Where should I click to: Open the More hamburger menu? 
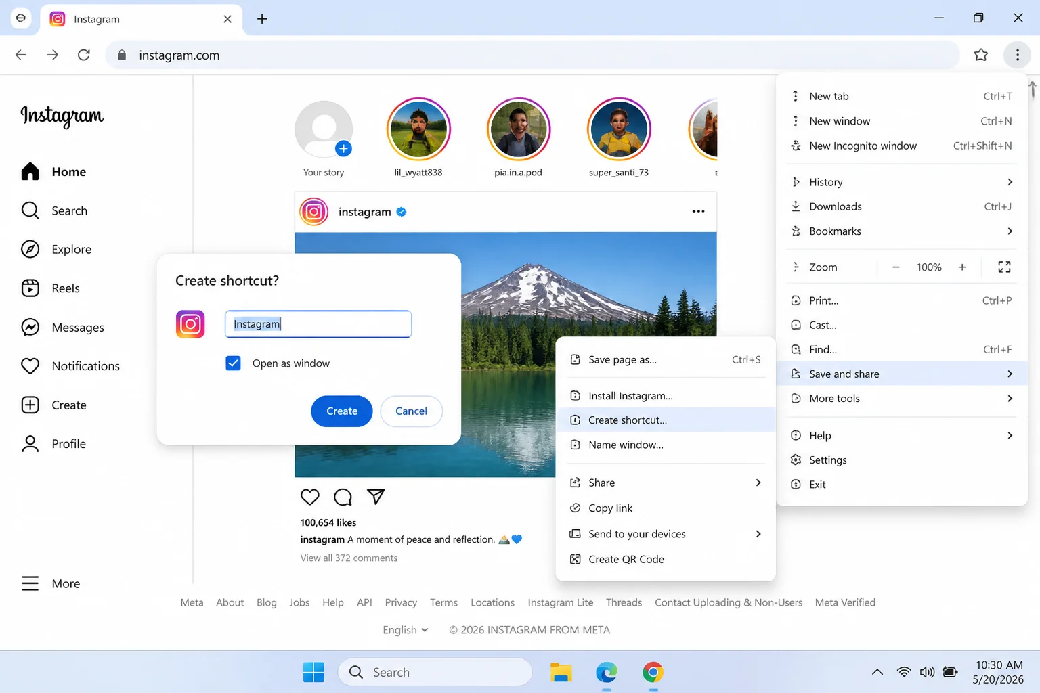[50, 583]
